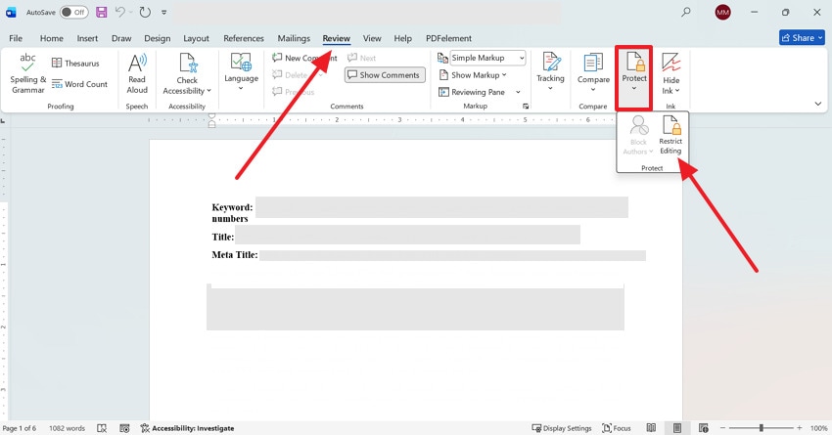832x435 pixels.
Task: Click the zoom out minus button
Action: (722, 428)
